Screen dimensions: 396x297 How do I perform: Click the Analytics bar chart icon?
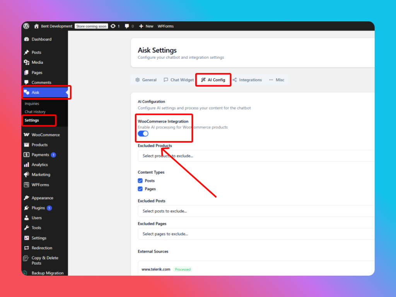pos(26,165)
